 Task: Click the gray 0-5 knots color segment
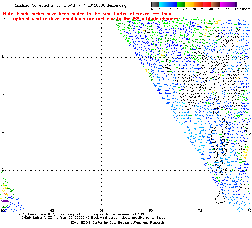pyautogui.click(x=155, y=4)
